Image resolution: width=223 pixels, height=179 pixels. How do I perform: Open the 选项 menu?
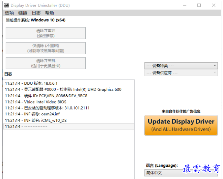[9, 13]
